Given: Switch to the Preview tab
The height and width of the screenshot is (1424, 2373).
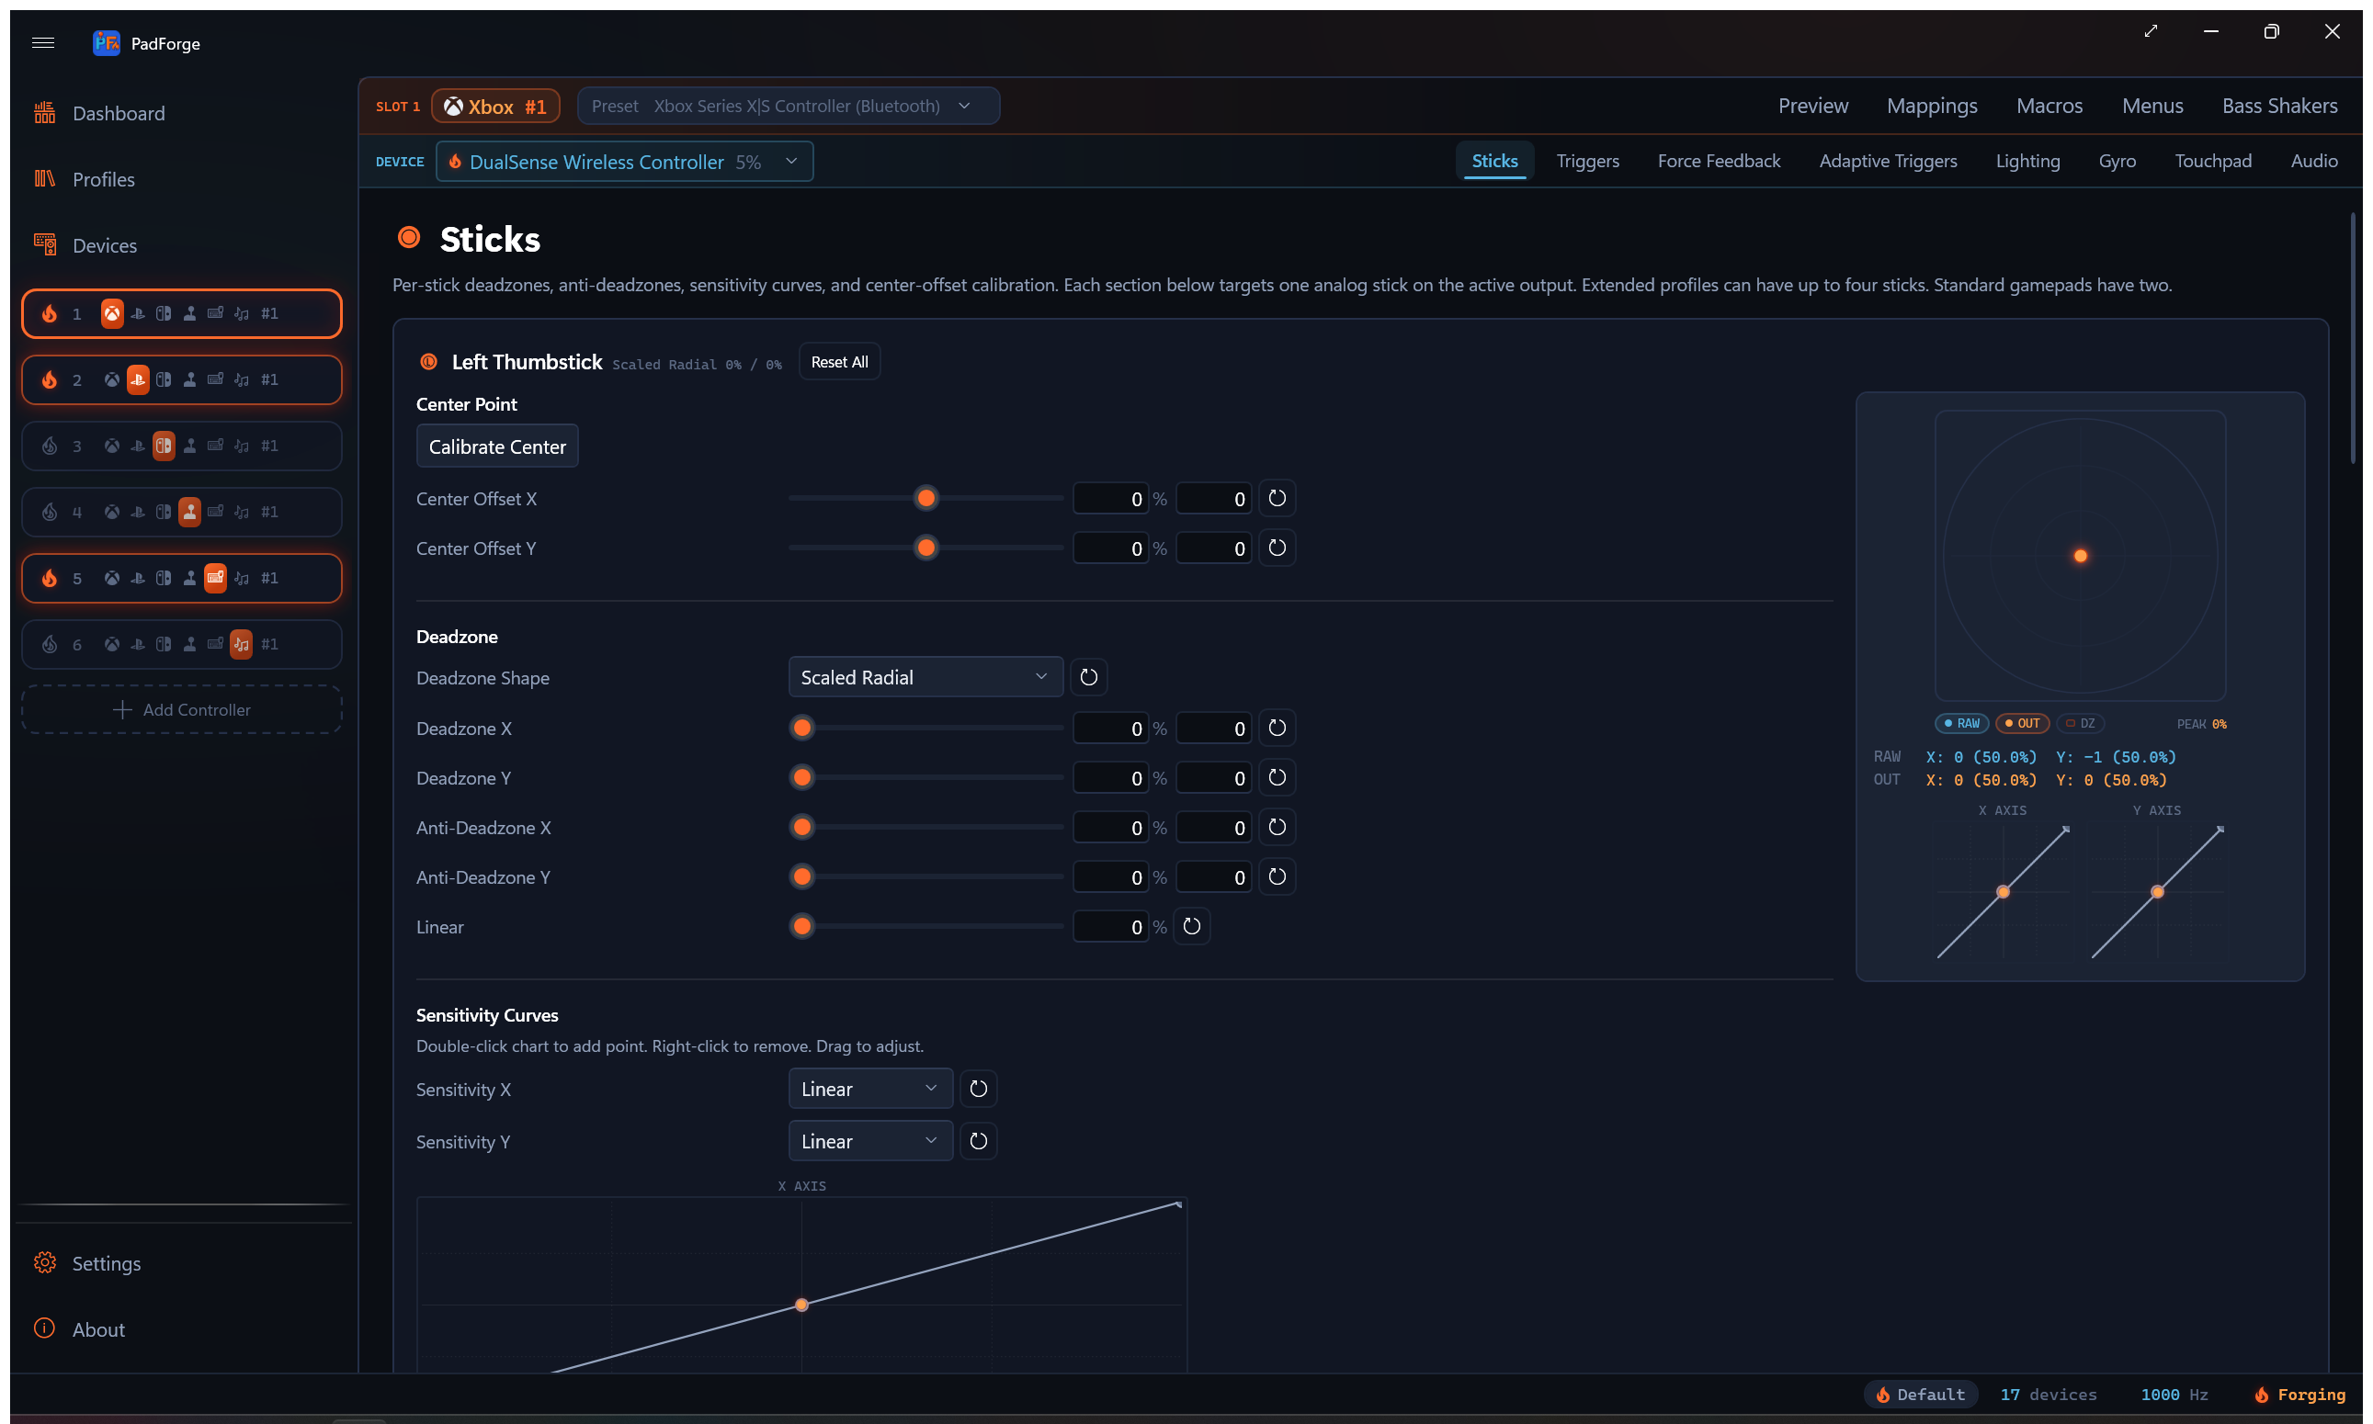Looking at the screenshot, I should [x=1812, y=107].
